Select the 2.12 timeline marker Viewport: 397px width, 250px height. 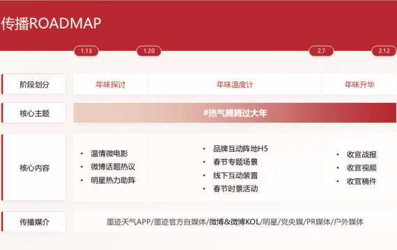coord(384,51)
